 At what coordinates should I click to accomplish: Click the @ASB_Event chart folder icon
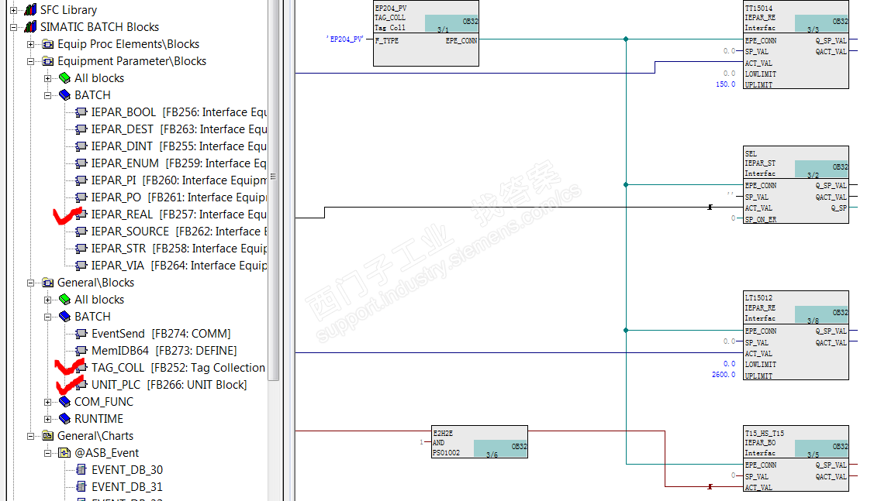tap(65, 453)
